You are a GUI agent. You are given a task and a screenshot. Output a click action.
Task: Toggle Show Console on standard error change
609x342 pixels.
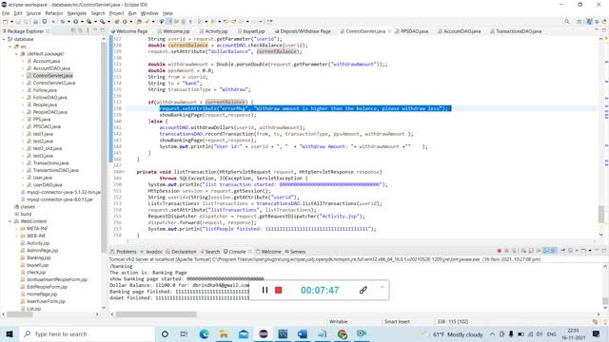(553, 251)
